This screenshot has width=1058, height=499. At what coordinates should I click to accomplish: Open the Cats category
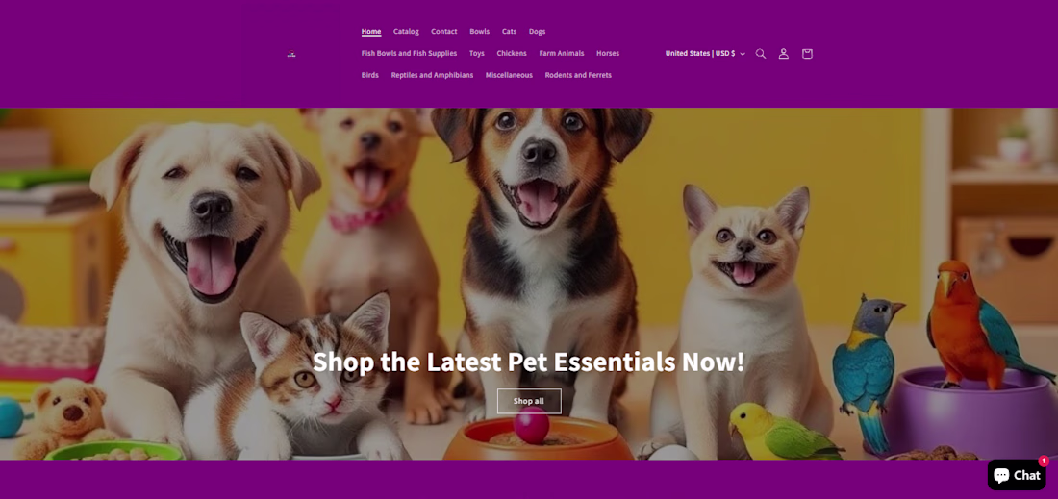pos(510,31)
